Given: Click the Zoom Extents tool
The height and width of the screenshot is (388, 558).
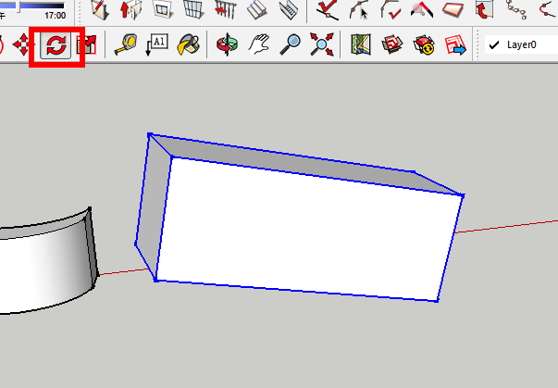Looking at the screenshot, I should (322, 44).
